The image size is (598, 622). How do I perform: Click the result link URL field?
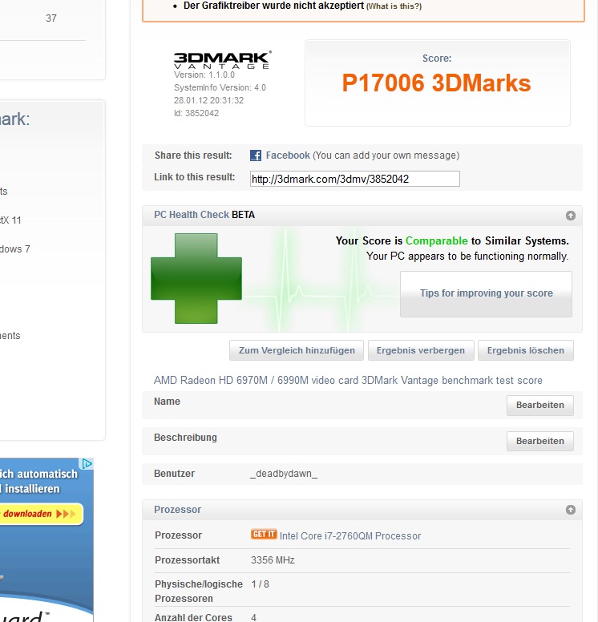tap(355, 179)
